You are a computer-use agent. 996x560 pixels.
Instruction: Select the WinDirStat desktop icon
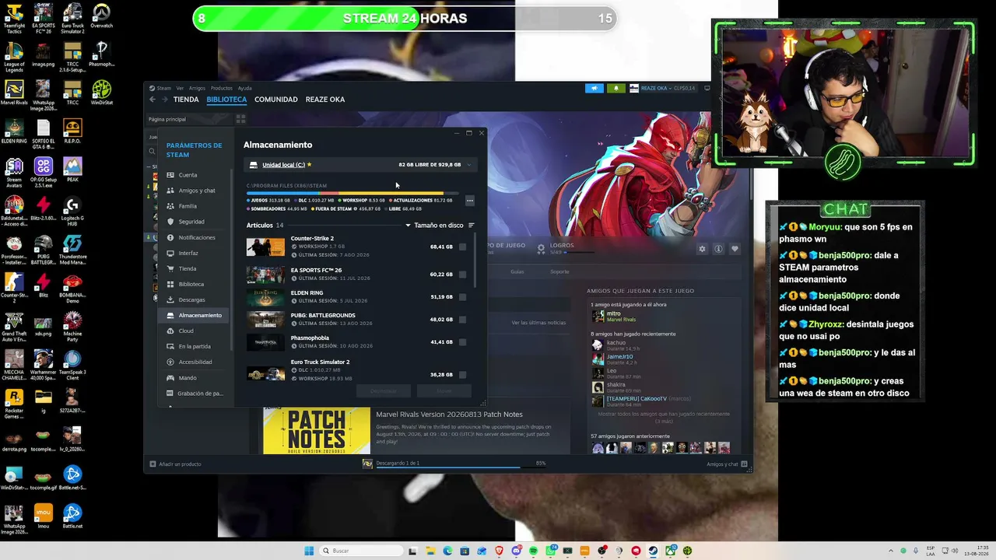(x=101, y=93)
